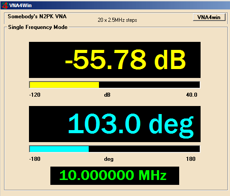Click the -180 minimum phase scale label

35,159
